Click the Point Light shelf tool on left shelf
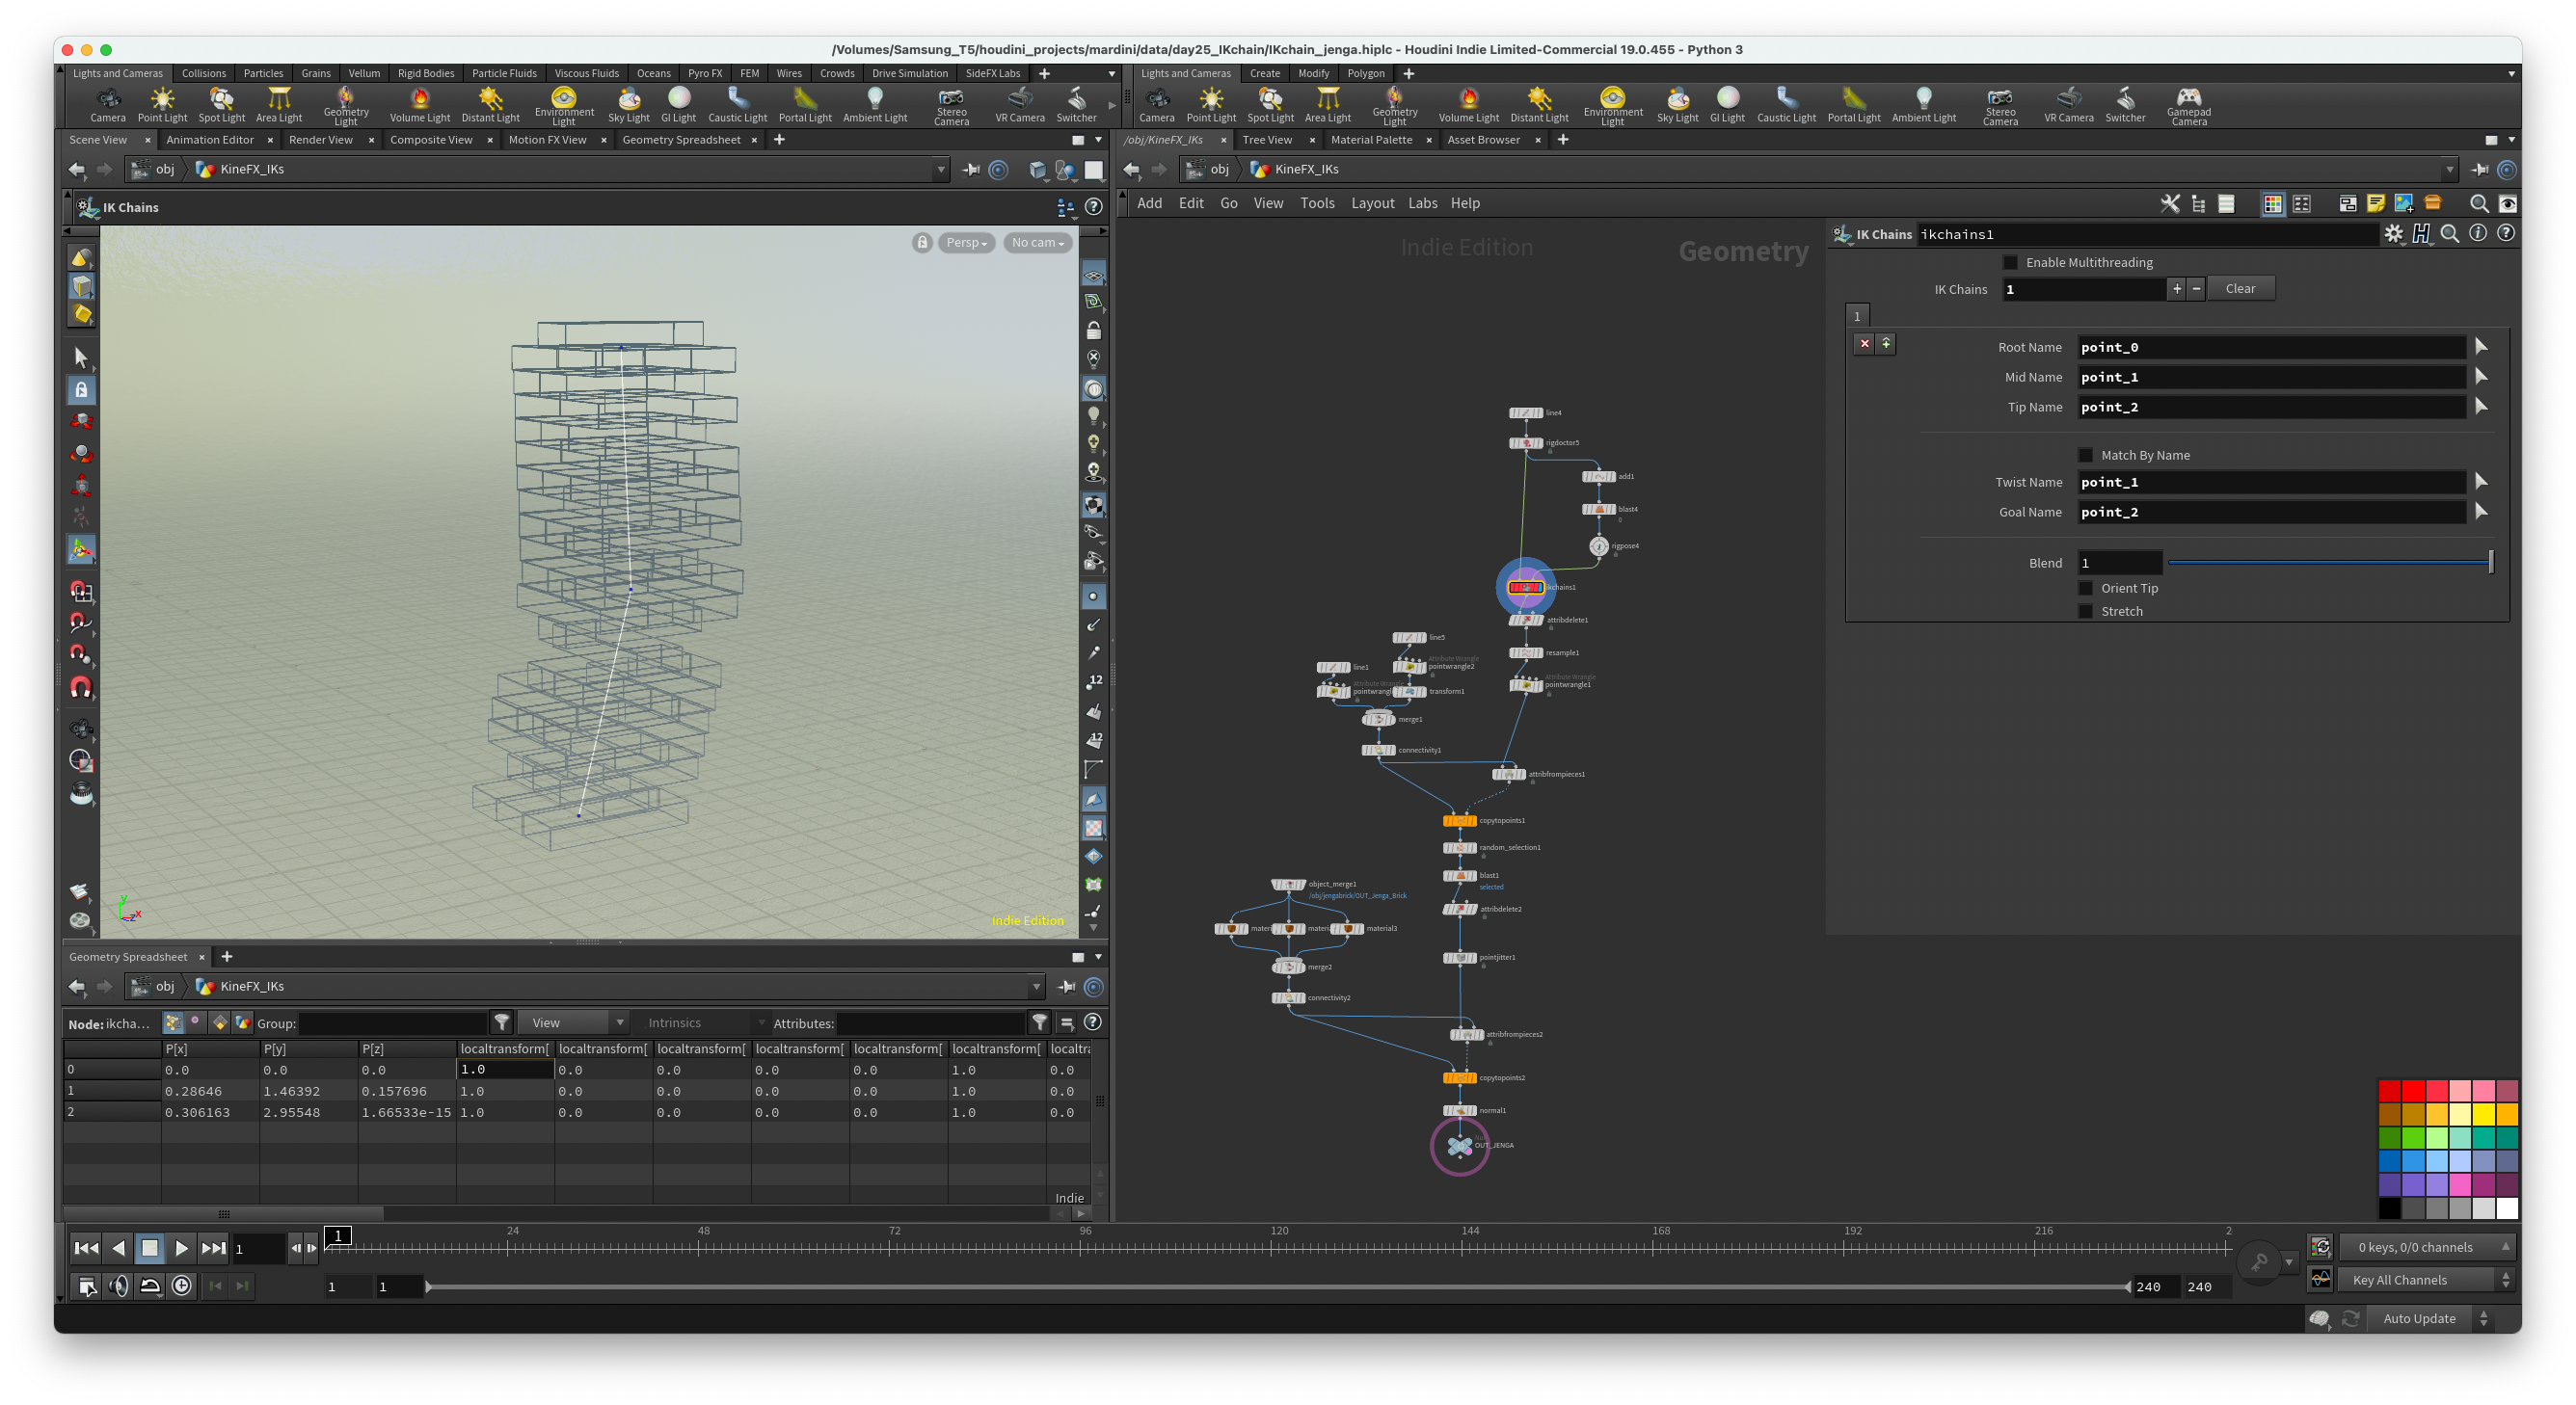Image resolution: width=2576 pixels, height=1405 pixels. click(162, 104)
